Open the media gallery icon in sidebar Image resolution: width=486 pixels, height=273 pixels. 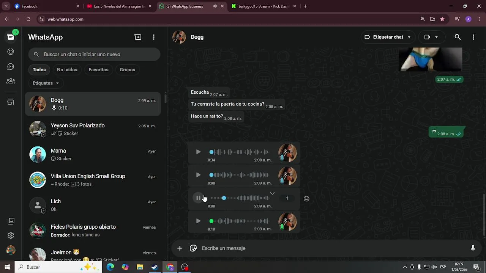click(x=11, y=221)
